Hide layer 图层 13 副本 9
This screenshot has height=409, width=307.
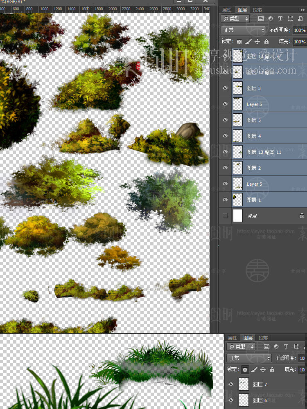(225, 56)
